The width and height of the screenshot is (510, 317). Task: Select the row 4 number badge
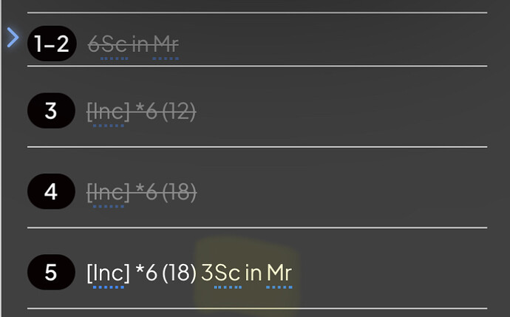coord(52,191)
